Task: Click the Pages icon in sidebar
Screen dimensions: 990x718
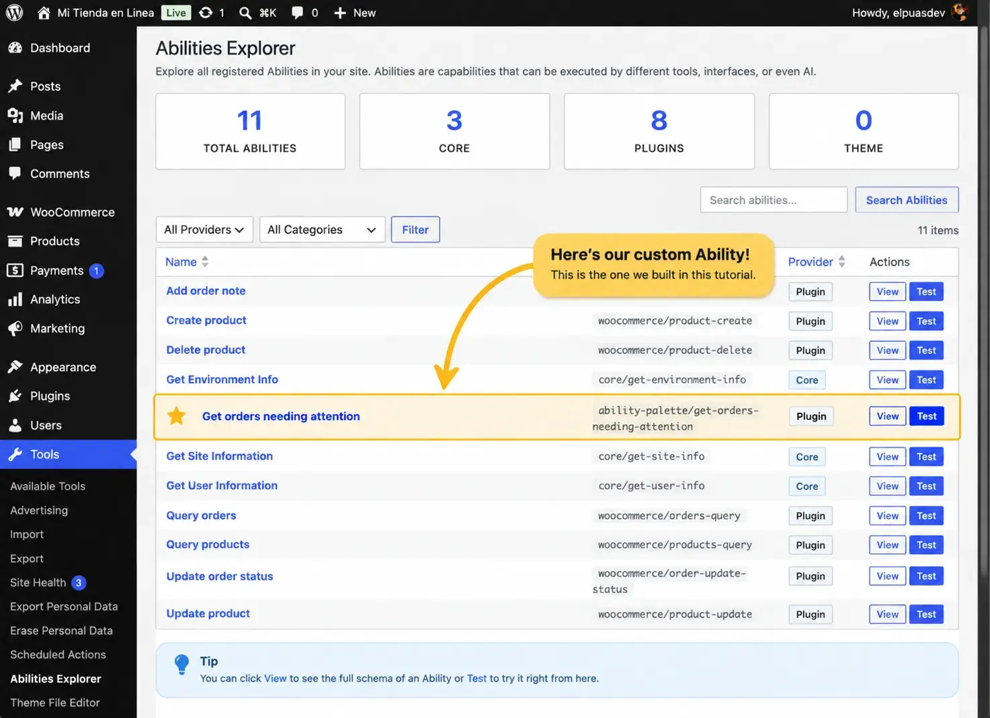Action: (x=15, y=145)
